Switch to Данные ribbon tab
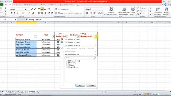The height and width of the screenshot is (96, 171). point(53,5)
